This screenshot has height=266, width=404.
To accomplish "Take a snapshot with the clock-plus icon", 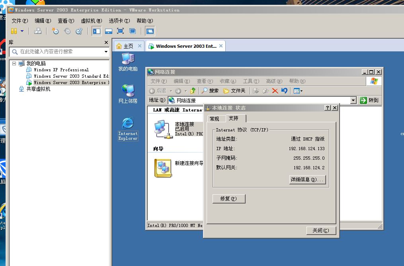I will 55,31.
